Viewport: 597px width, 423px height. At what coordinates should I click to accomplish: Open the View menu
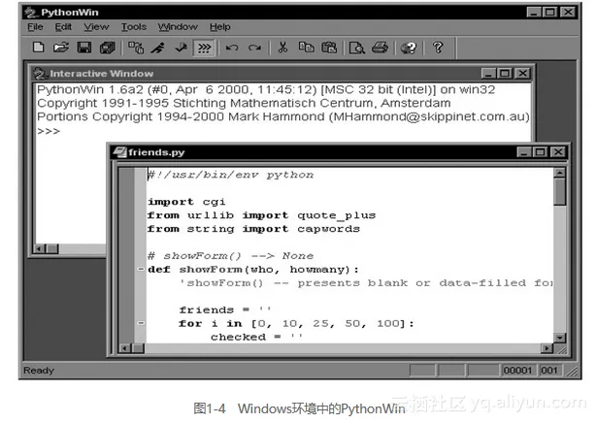[x=96, y=27]
